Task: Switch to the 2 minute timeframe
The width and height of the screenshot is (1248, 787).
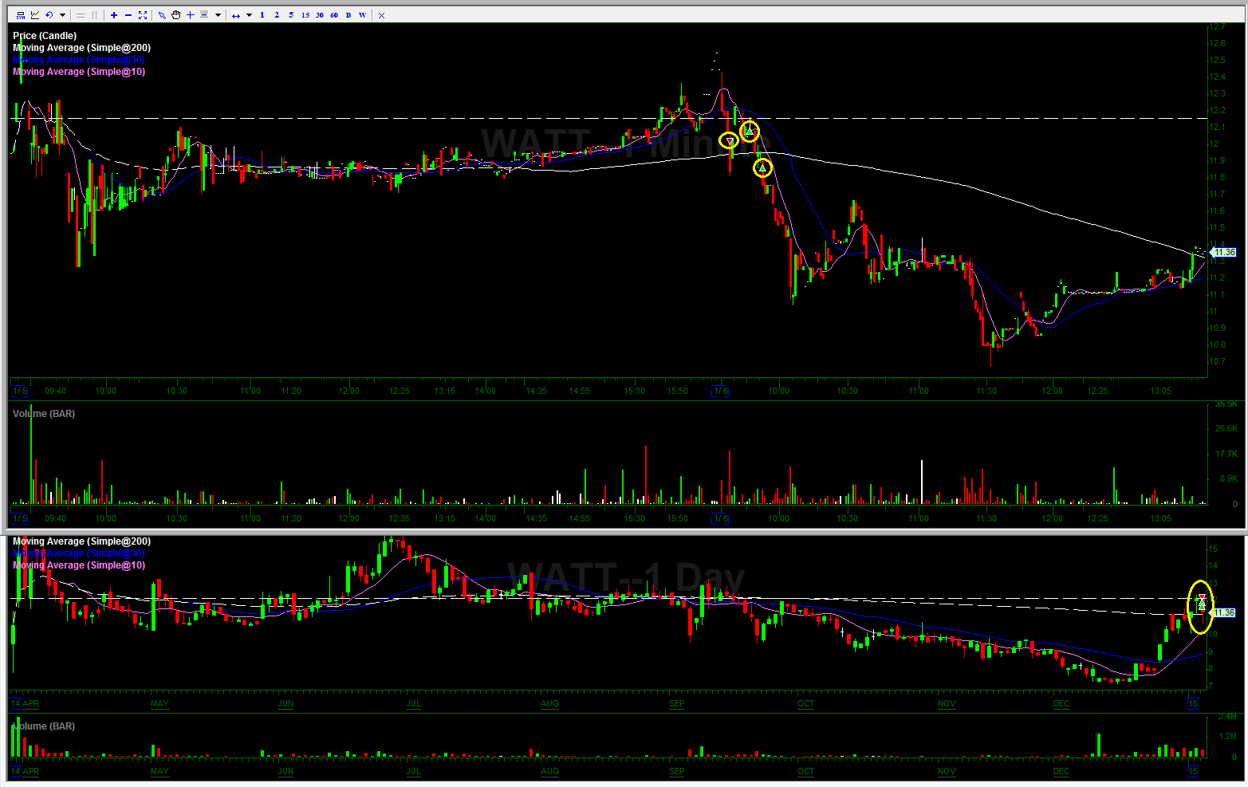Action: (277, 15)
